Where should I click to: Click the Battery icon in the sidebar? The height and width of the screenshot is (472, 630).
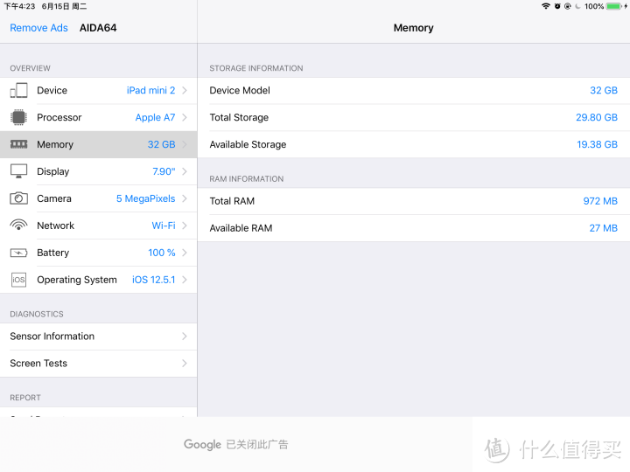click(18, 253)
